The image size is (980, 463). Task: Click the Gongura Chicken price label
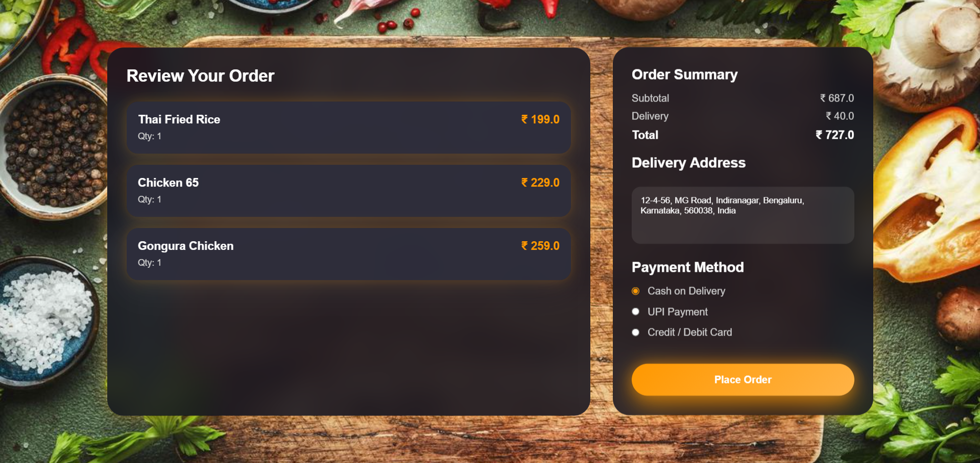(x=539, y=245)
